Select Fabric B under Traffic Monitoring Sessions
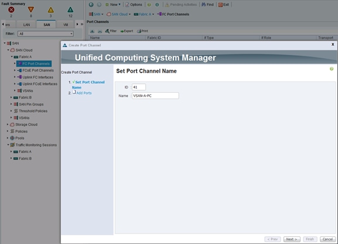338x244 pixels. coord(23,158)
